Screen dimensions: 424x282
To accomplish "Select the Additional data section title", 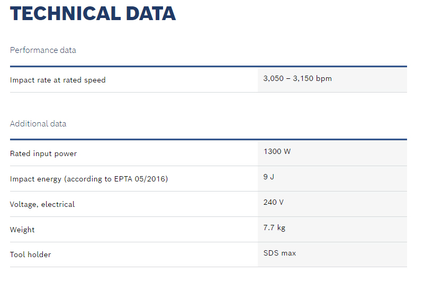I will [38, 124].
